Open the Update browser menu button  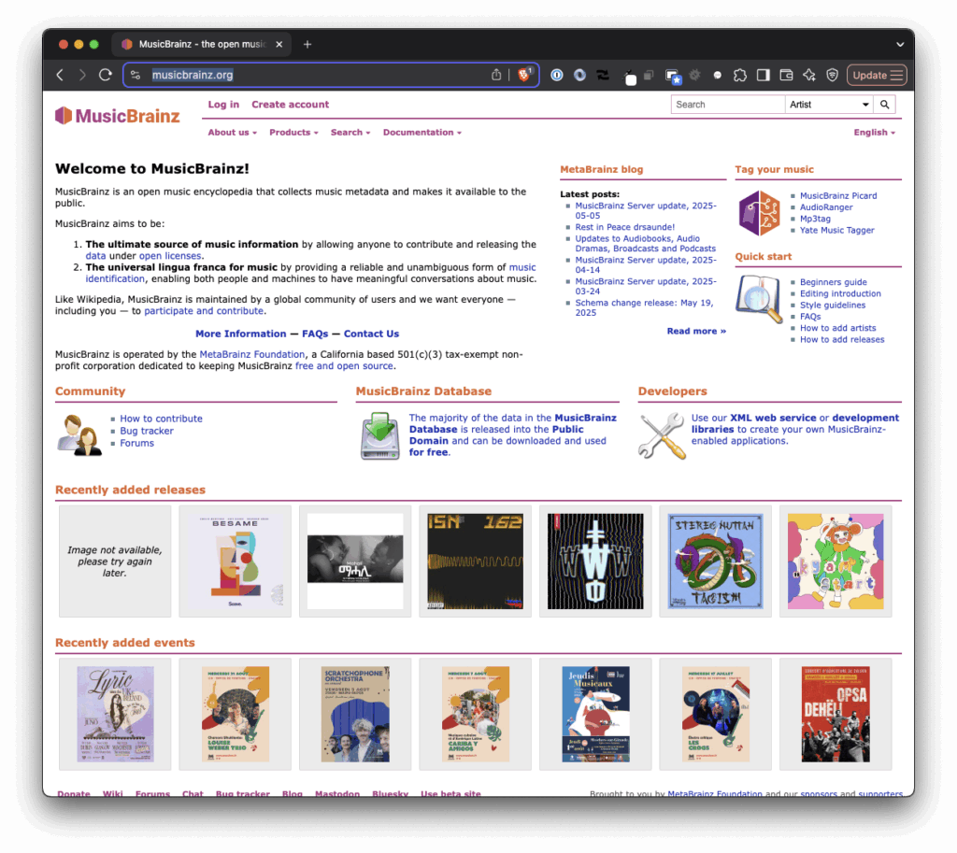click(877, 75)
